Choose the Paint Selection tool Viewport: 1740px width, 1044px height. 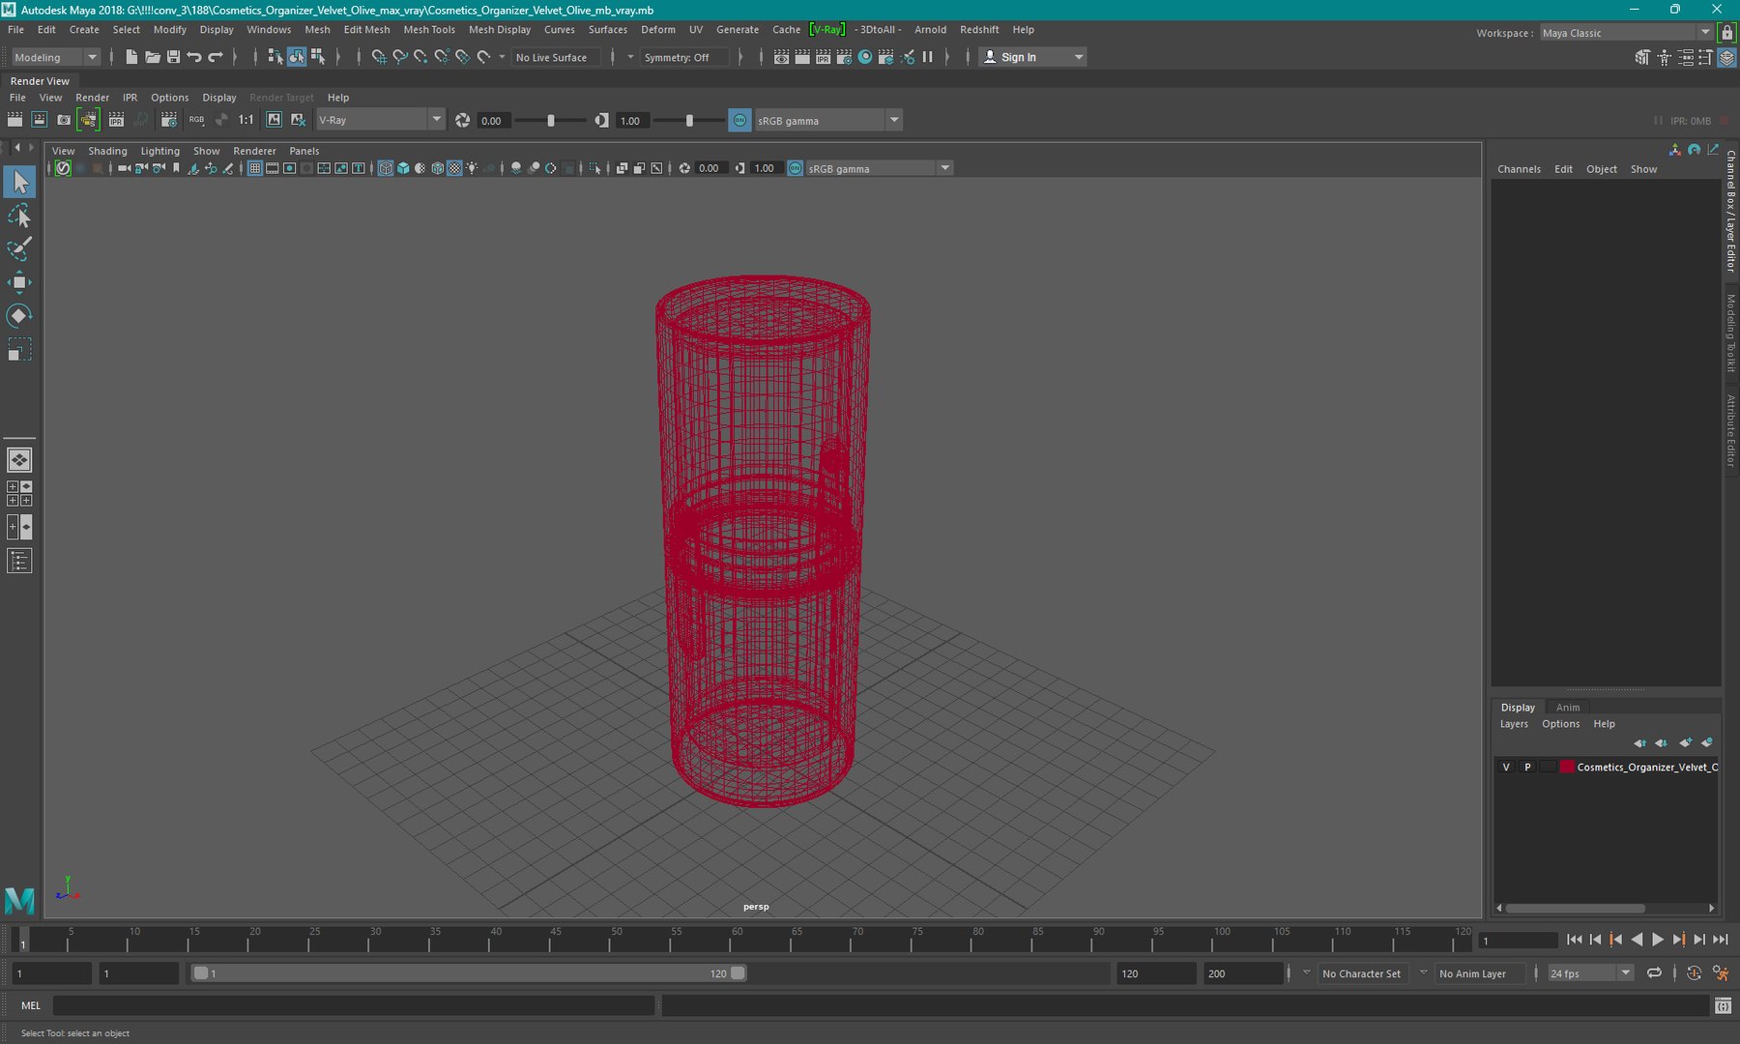point(19,248)
